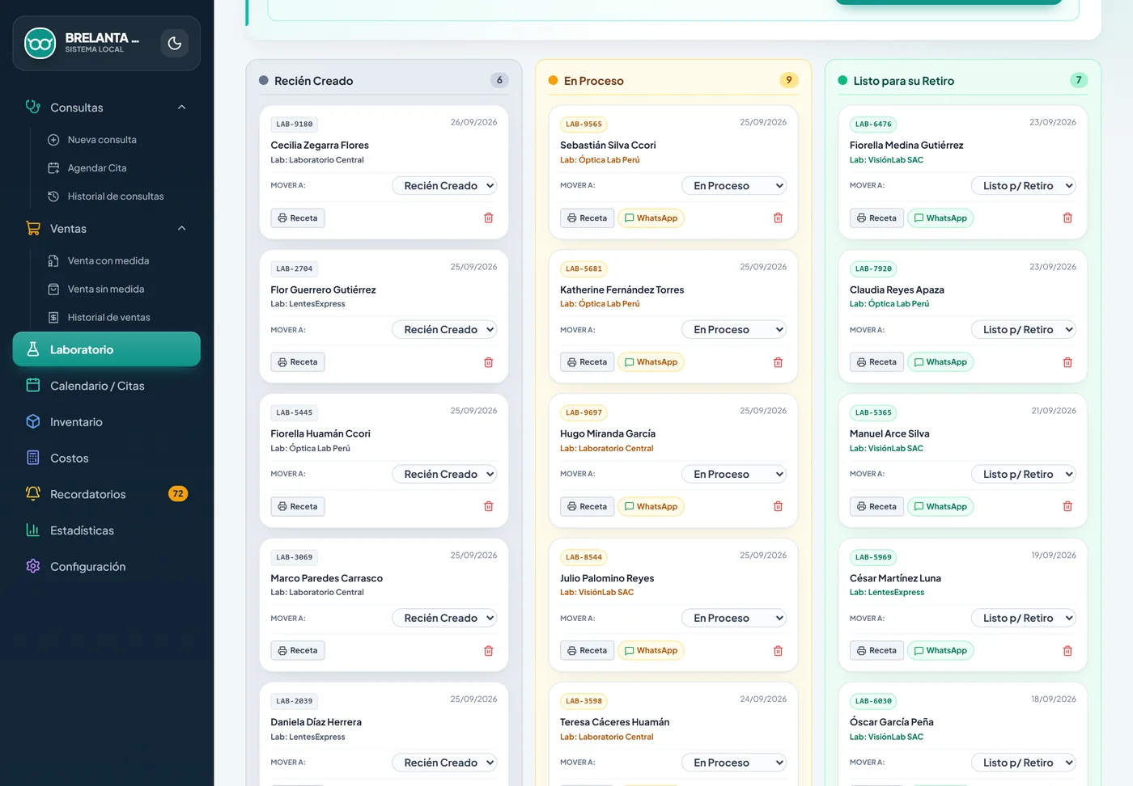Open status dropdown for Claudia Reyes Apaza
This screenshot has height=786, width=1133.
click(x=1024, y=330)
